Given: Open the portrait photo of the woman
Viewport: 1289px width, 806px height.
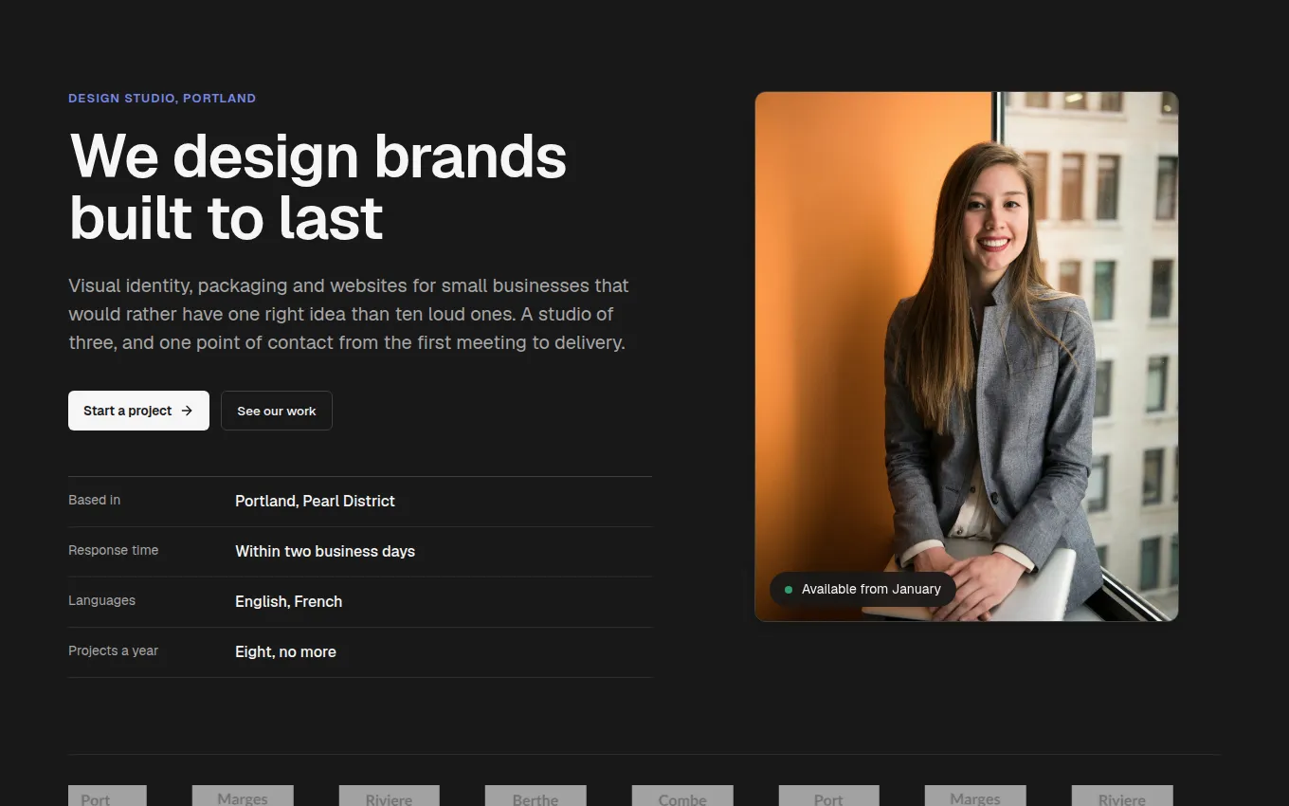Looking at the screenshot, I should [x=967, y=357].
